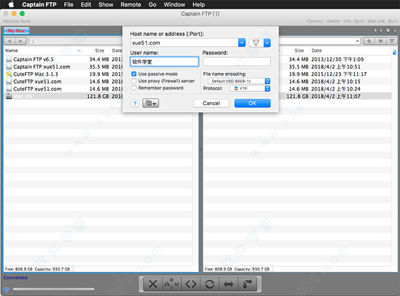Click Delete in the top toolbar
The width and height of the screenshot is (400, 296).
click(333, 21)
